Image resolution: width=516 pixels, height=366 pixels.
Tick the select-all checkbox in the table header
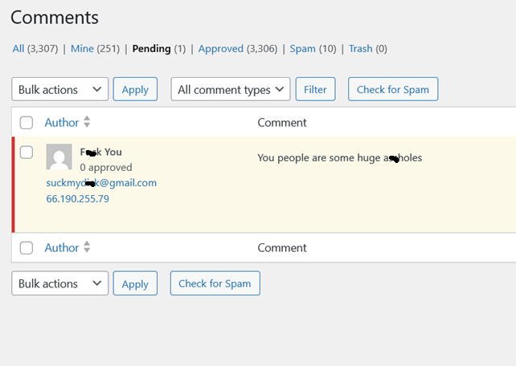[27, 123]
